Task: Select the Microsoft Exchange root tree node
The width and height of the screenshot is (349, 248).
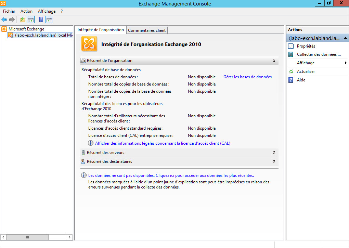Action: click(26, 29)
